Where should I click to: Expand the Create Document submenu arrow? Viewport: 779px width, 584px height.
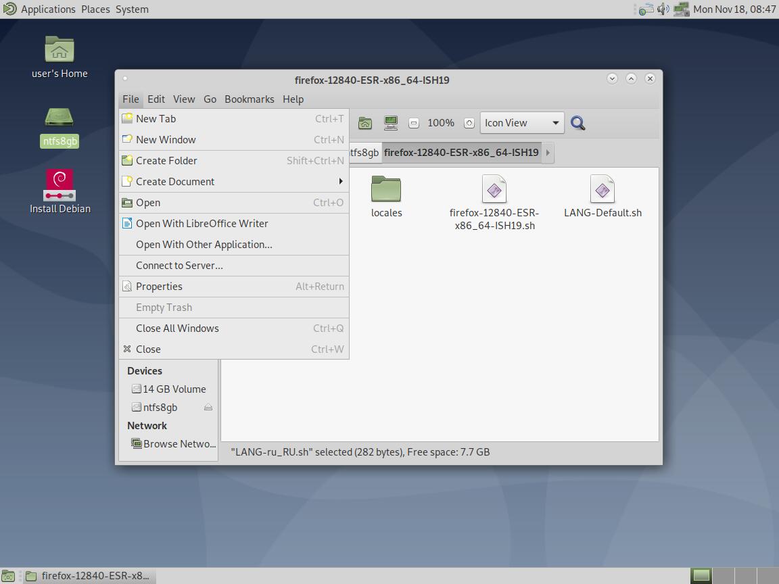point(341,181)
